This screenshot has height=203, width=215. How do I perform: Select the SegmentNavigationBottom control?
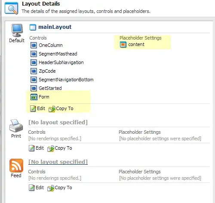[x=62, y=80]
